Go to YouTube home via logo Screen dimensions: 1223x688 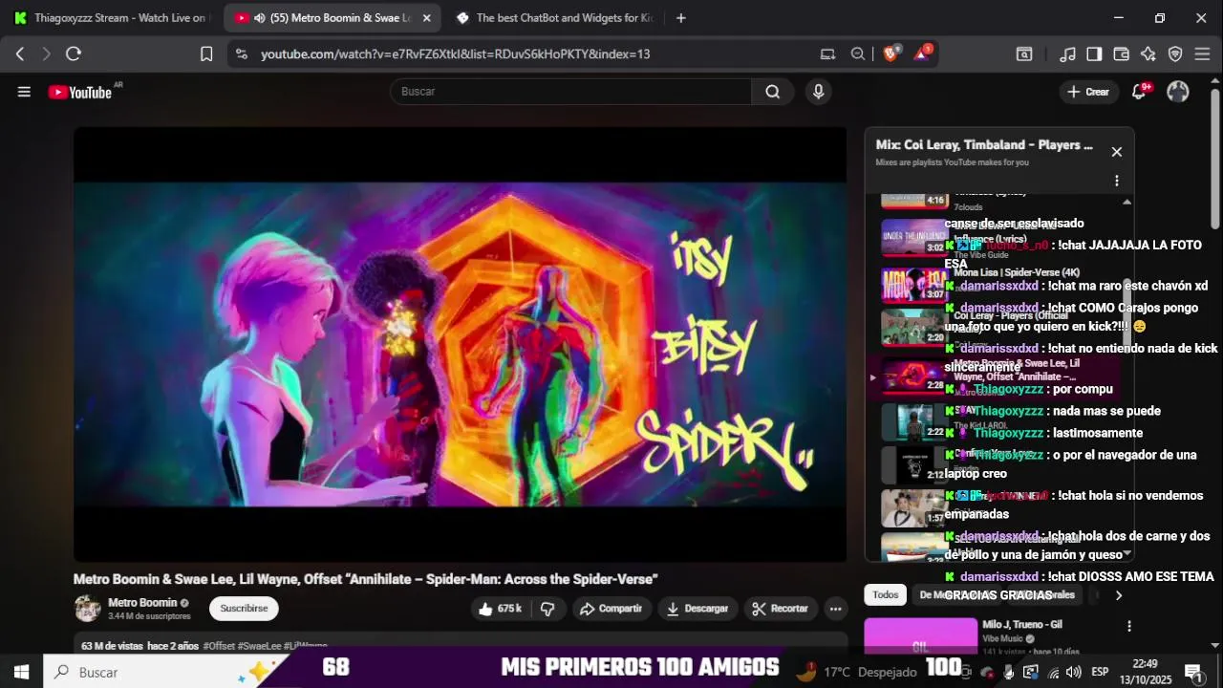[x=80, y=92]
